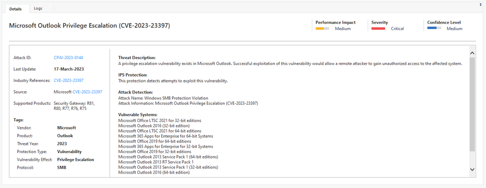Image resolution: width=486 pixels, height=188 pixels.
Task: Click the Supported Products Security Gateway text
Action: [x=74, y=106]
